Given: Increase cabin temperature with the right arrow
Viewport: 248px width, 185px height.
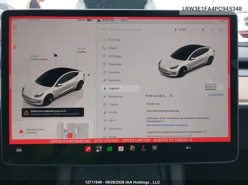Looking at the screenshot, I should 63,149.
